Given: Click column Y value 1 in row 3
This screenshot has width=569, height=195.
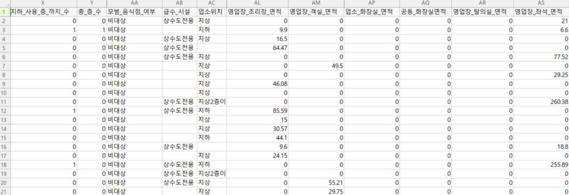Looking at the screenshot, I should [104, 30].
